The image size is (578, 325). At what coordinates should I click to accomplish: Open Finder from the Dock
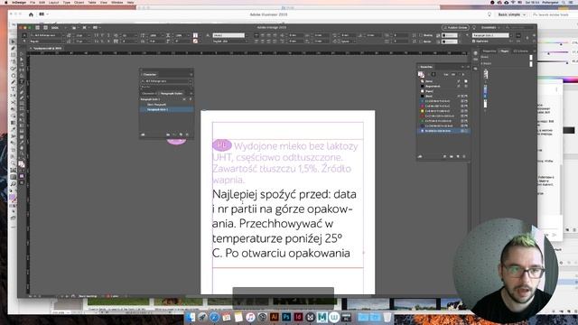(x=191, y=317)
